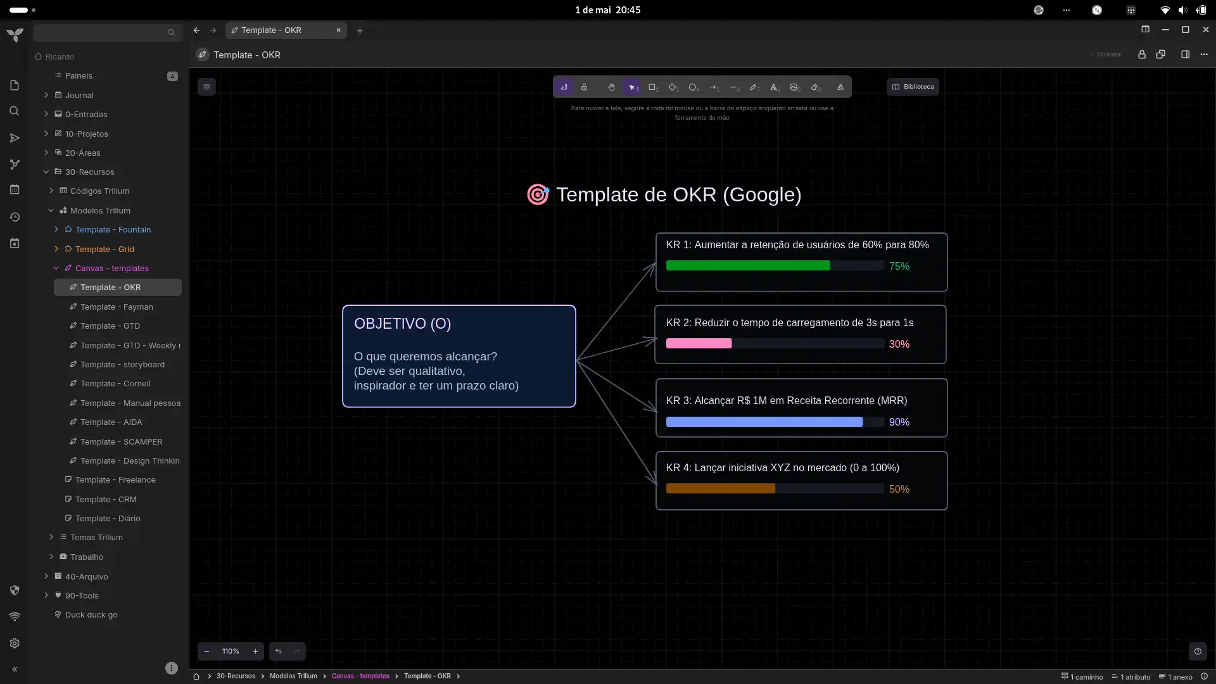This screenshot has width=1216, height=684.
Task: Activate the Selection arrow tool
Action: [632, 87]
